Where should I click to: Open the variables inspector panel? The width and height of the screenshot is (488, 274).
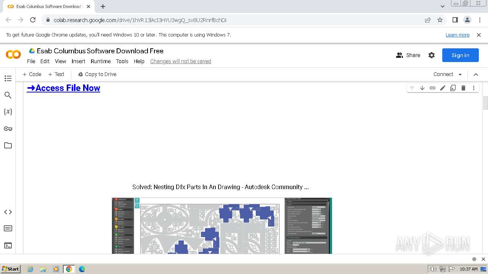[8, 112]
